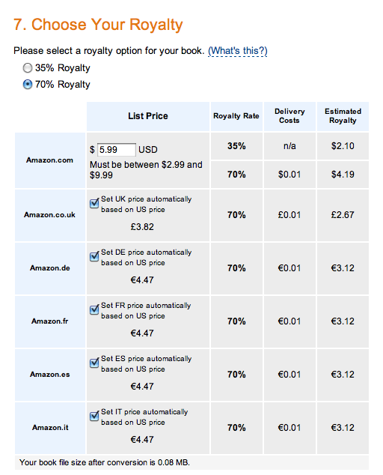Click the Amazon.co.uk row label
The width and height of the screenshot is (383, 475).
point(50,215)
